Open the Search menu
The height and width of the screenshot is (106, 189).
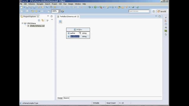[x=48, y=4]
